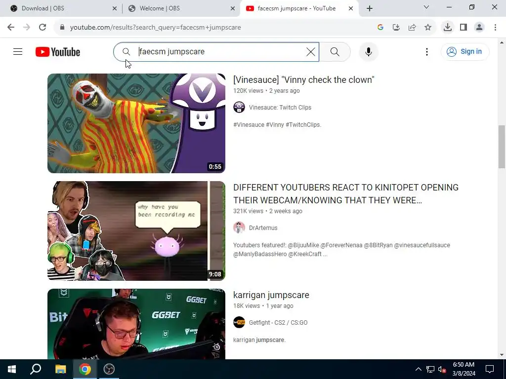Screen dimensions: 506x379
Task: Click the Sign in button
Action: point(464,51)
